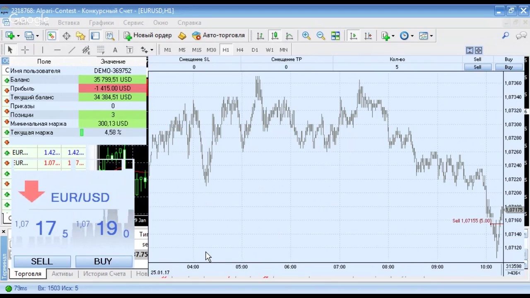This screenshot has height=298, width=530.
Task: Launch MetaEditor yellow book icon
Action: pos(182,36)
